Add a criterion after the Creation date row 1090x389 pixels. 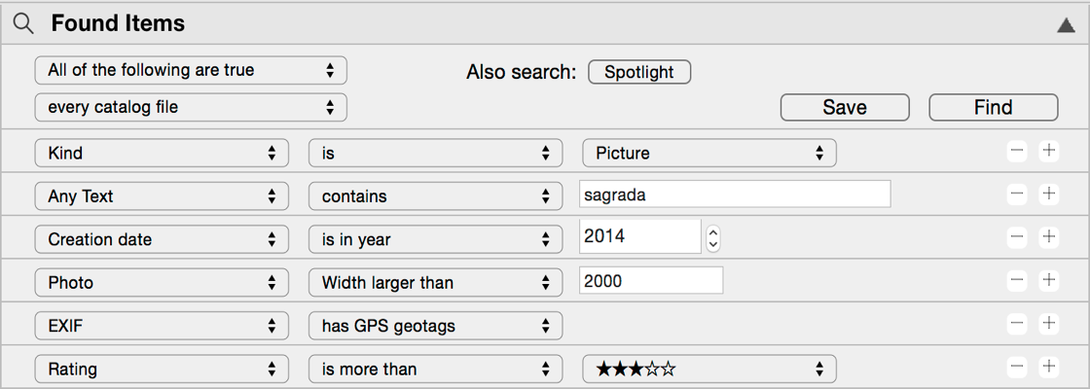point(1049,236)
